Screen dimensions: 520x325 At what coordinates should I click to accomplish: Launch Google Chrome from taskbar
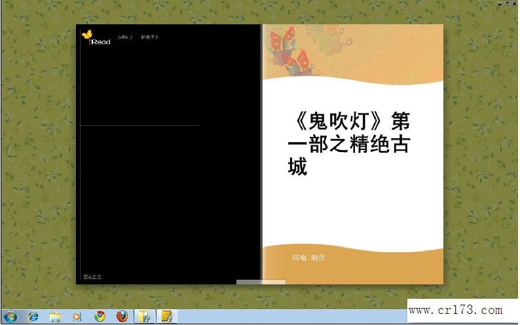click(x=100, y=316)
